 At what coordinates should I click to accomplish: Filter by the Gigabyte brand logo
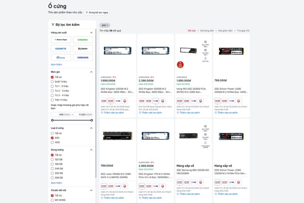tap(61, 49)
